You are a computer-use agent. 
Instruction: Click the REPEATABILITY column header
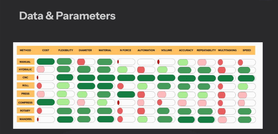pos(206,50)
